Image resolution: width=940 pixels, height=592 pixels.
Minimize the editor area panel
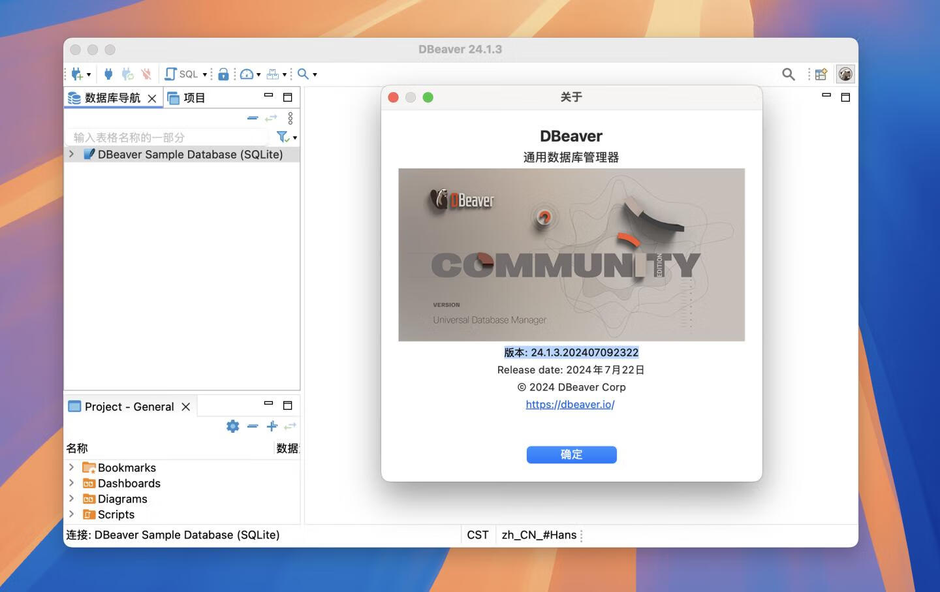pos(826,95)
